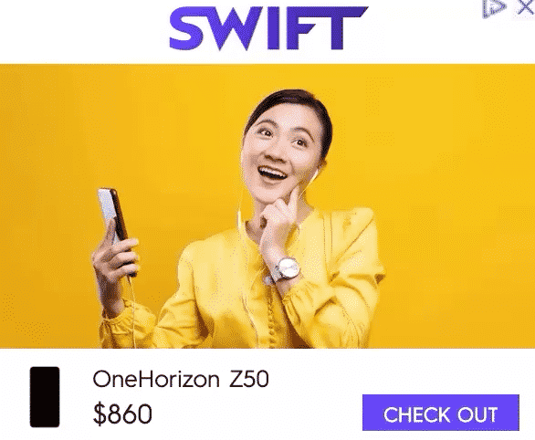Click the purple SWIFT logo
The height and width of the screenshot is (440, 535).
point(268,28)
